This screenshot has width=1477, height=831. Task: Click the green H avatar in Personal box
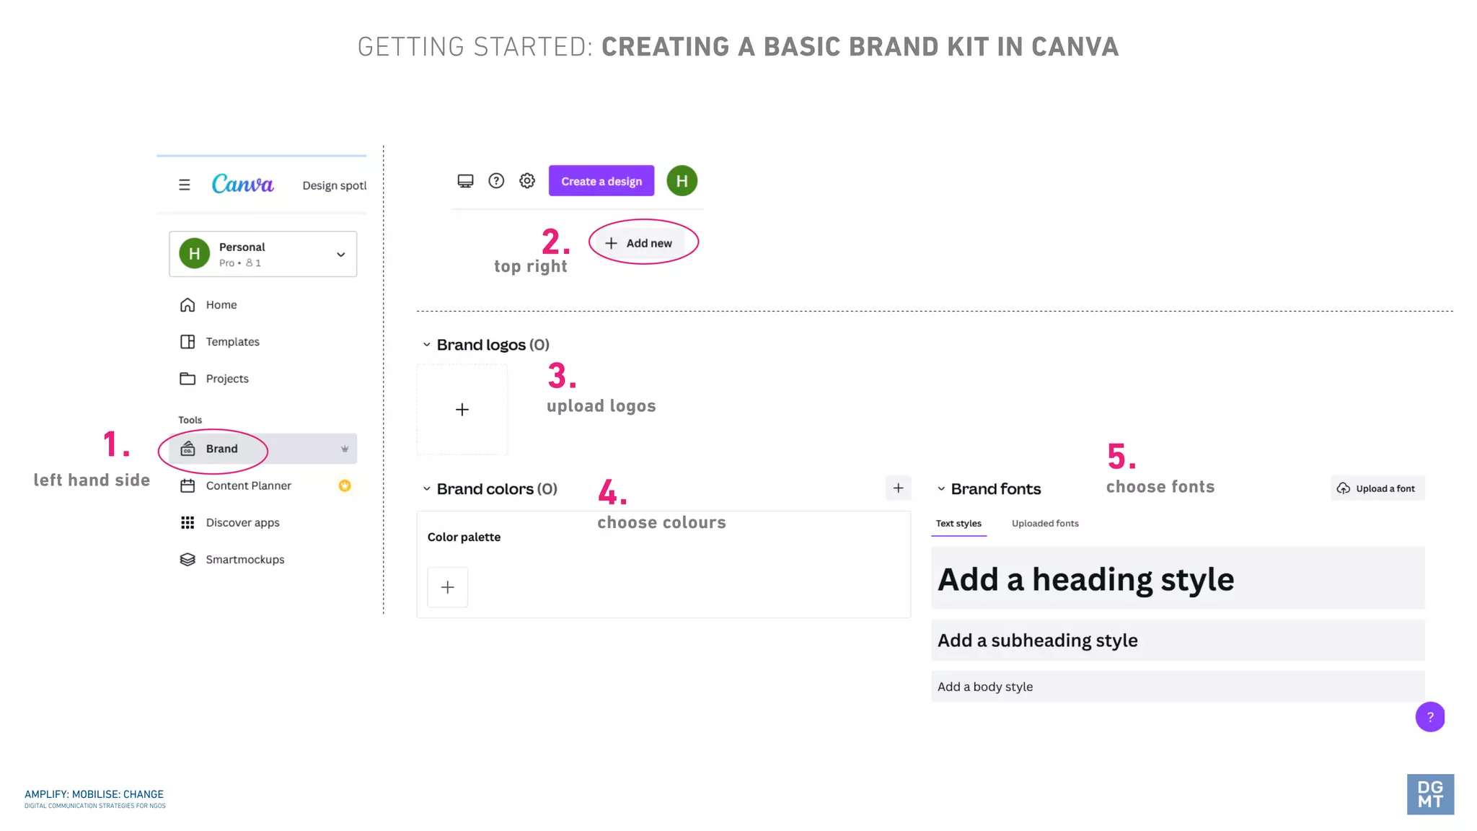click(194, 254)
